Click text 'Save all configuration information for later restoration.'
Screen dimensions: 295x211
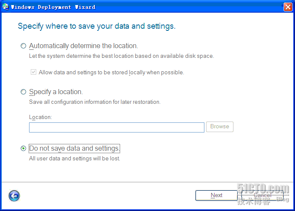click(95, 102)
